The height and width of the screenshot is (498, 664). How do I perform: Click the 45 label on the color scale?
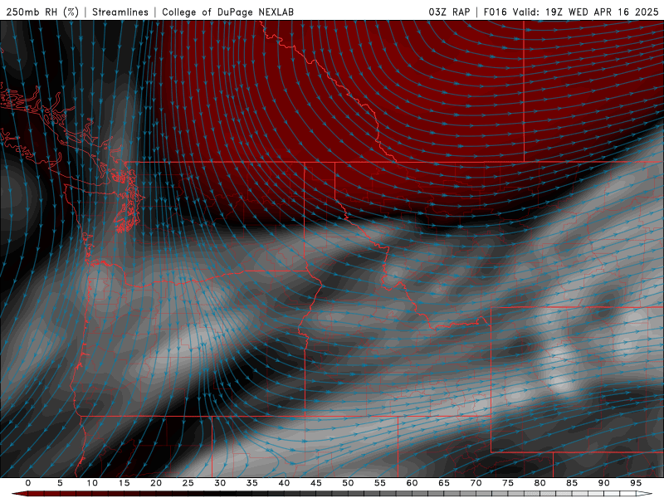tap(315, 483)
